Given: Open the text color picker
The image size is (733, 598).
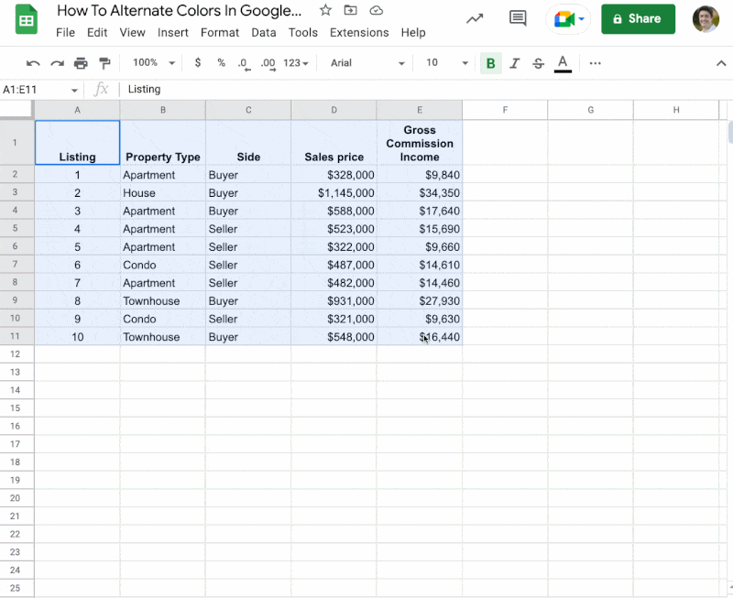Looking at the screenshot, I should (563, 63).
